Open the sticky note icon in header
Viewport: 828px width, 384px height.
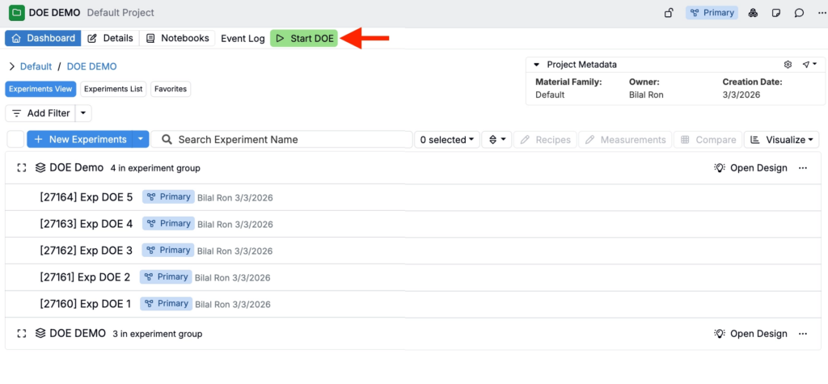pos(775,13)
